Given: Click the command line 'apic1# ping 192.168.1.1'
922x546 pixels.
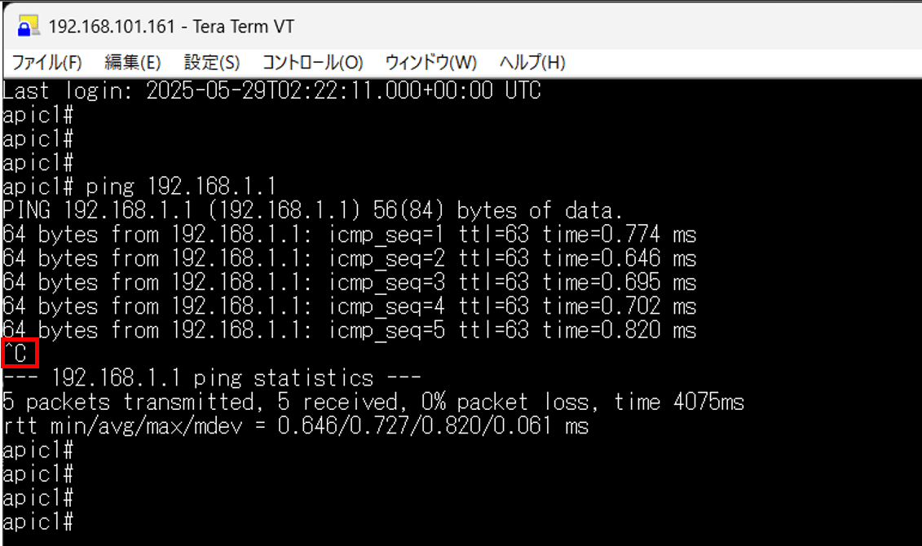Looking at the screenshot, I should point(139,187).
